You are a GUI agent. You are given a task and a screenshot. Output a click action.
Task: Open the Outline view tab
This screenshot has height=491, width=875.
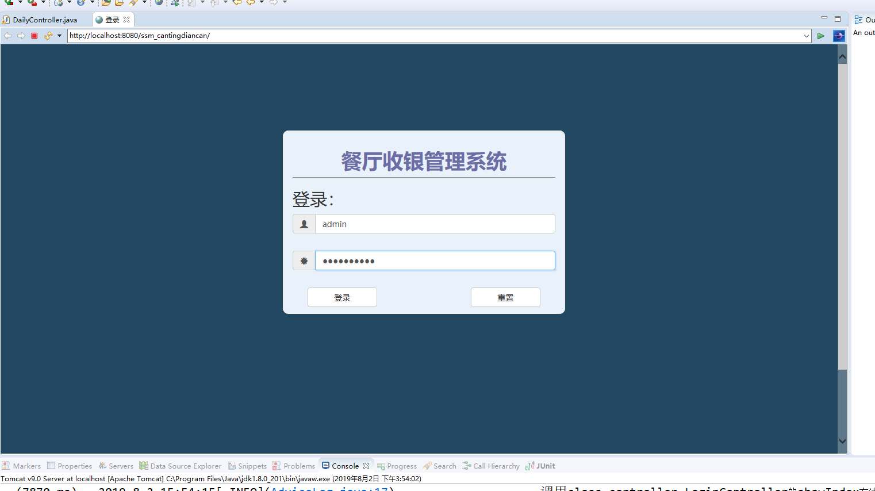[865, 20]
